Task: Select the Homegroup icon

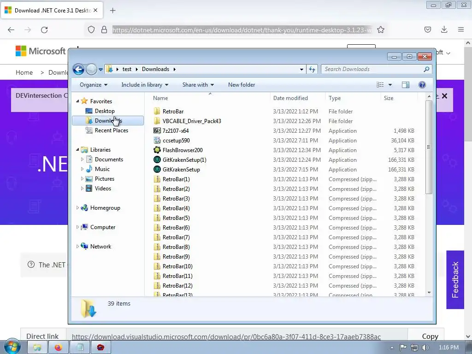Action: [85, 208]
